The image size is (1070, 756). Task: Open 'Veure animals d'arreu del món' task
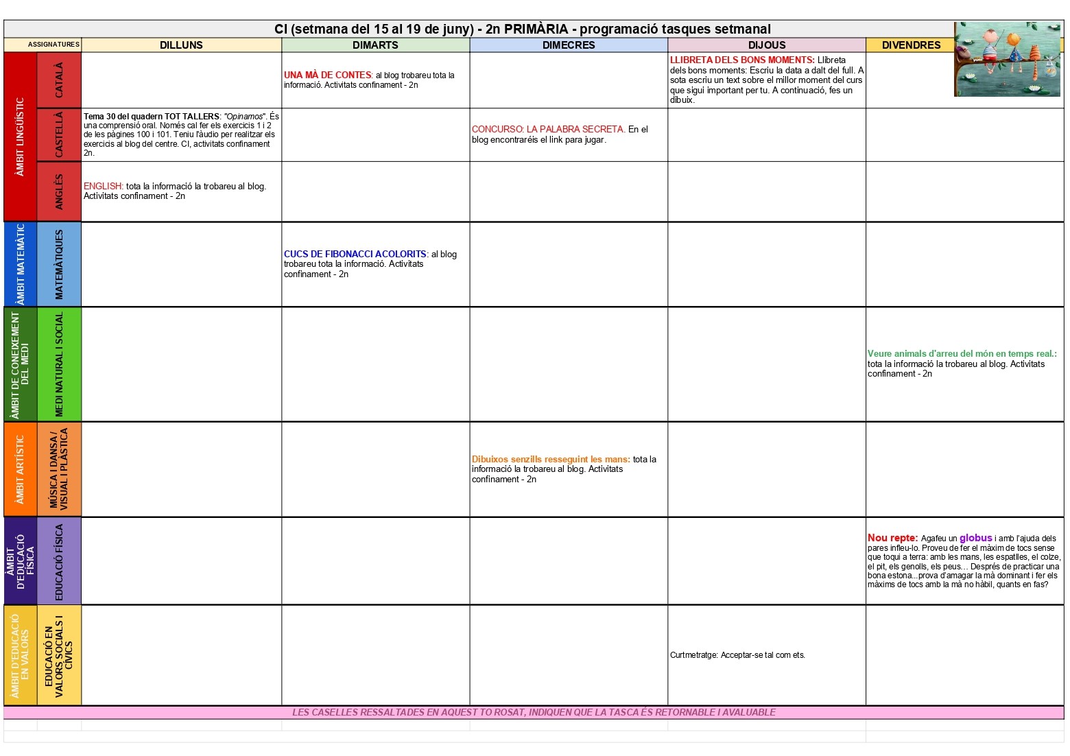tap(962, 354)
